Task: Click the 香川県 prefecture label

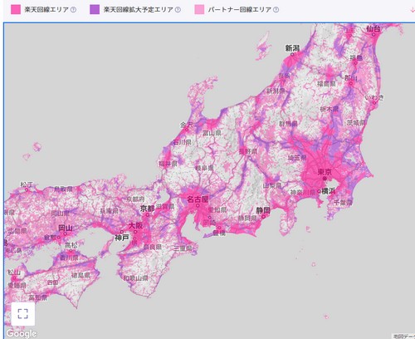Action: [69, 258]
